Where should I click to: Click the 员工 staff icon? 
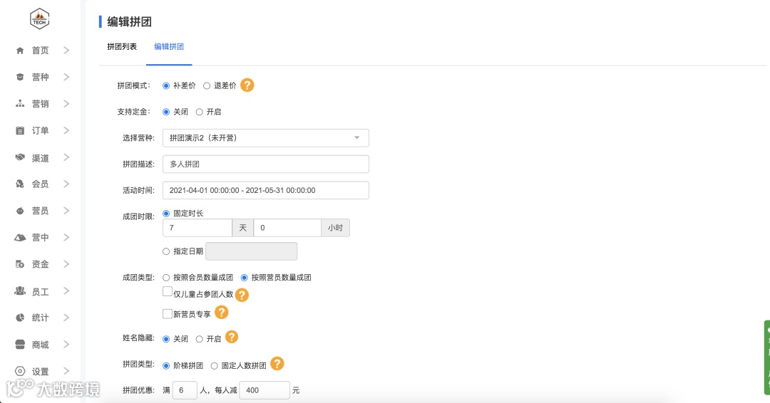click(x=20, y=291)
